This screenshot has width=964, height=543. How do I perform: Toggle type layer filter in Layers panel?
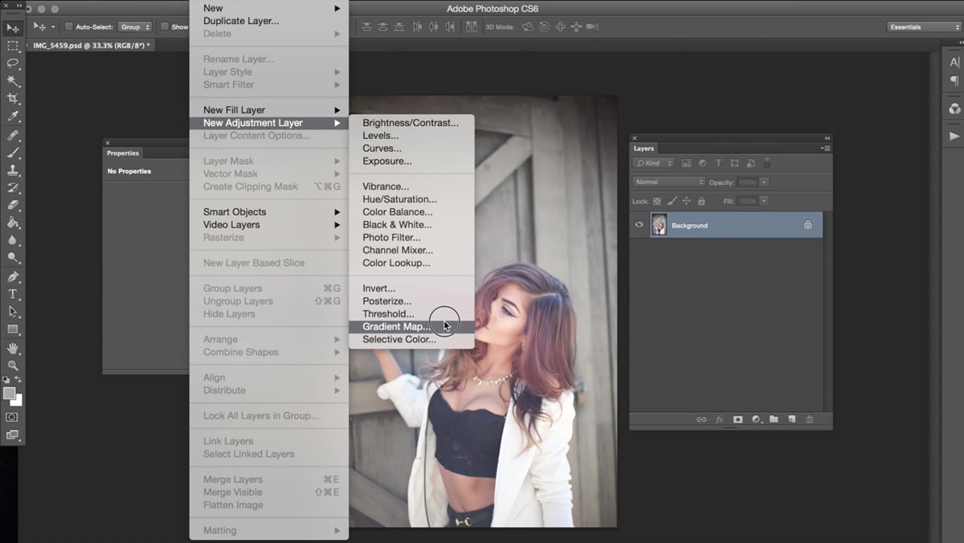(x=718, y=163)
